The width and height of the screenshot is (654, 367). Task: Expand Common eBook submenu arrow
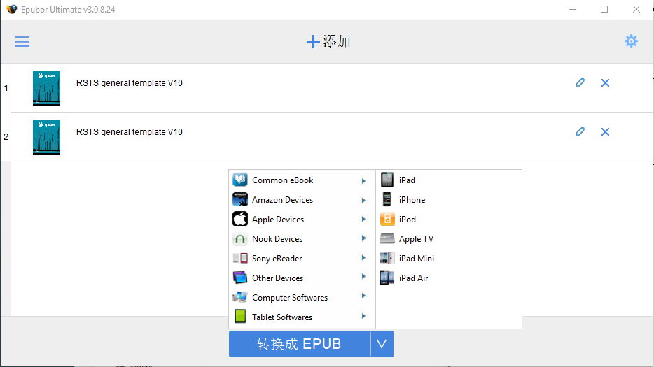pyautogui.click(x=363, y=181)
